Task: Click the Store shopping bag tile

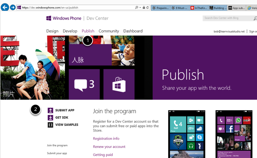Action: pos(119,85)
